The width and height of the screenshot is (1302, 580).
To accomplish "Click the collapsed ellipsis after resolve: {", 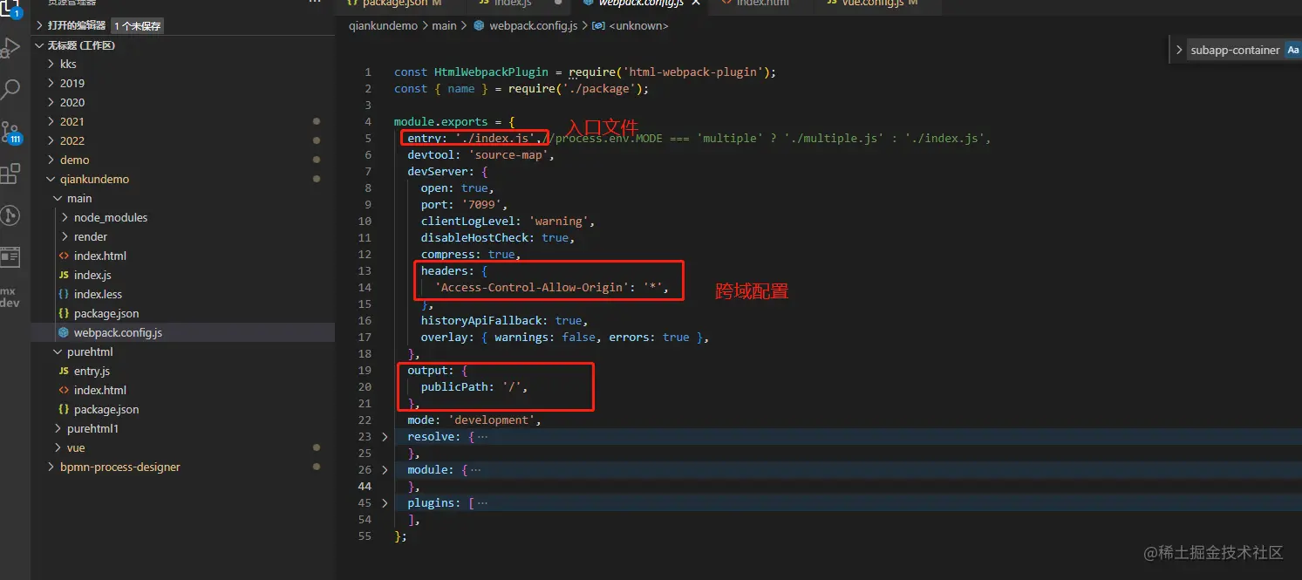I will [x=482, y=437].
